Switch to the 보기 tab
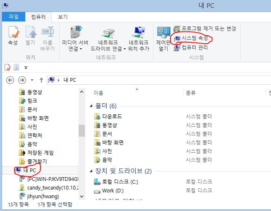This screenshot has height=211, width=271. 62,17
